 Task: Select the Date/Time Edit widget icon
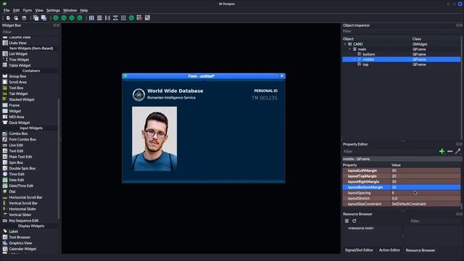pyautogui.click(x=5, y=186)
